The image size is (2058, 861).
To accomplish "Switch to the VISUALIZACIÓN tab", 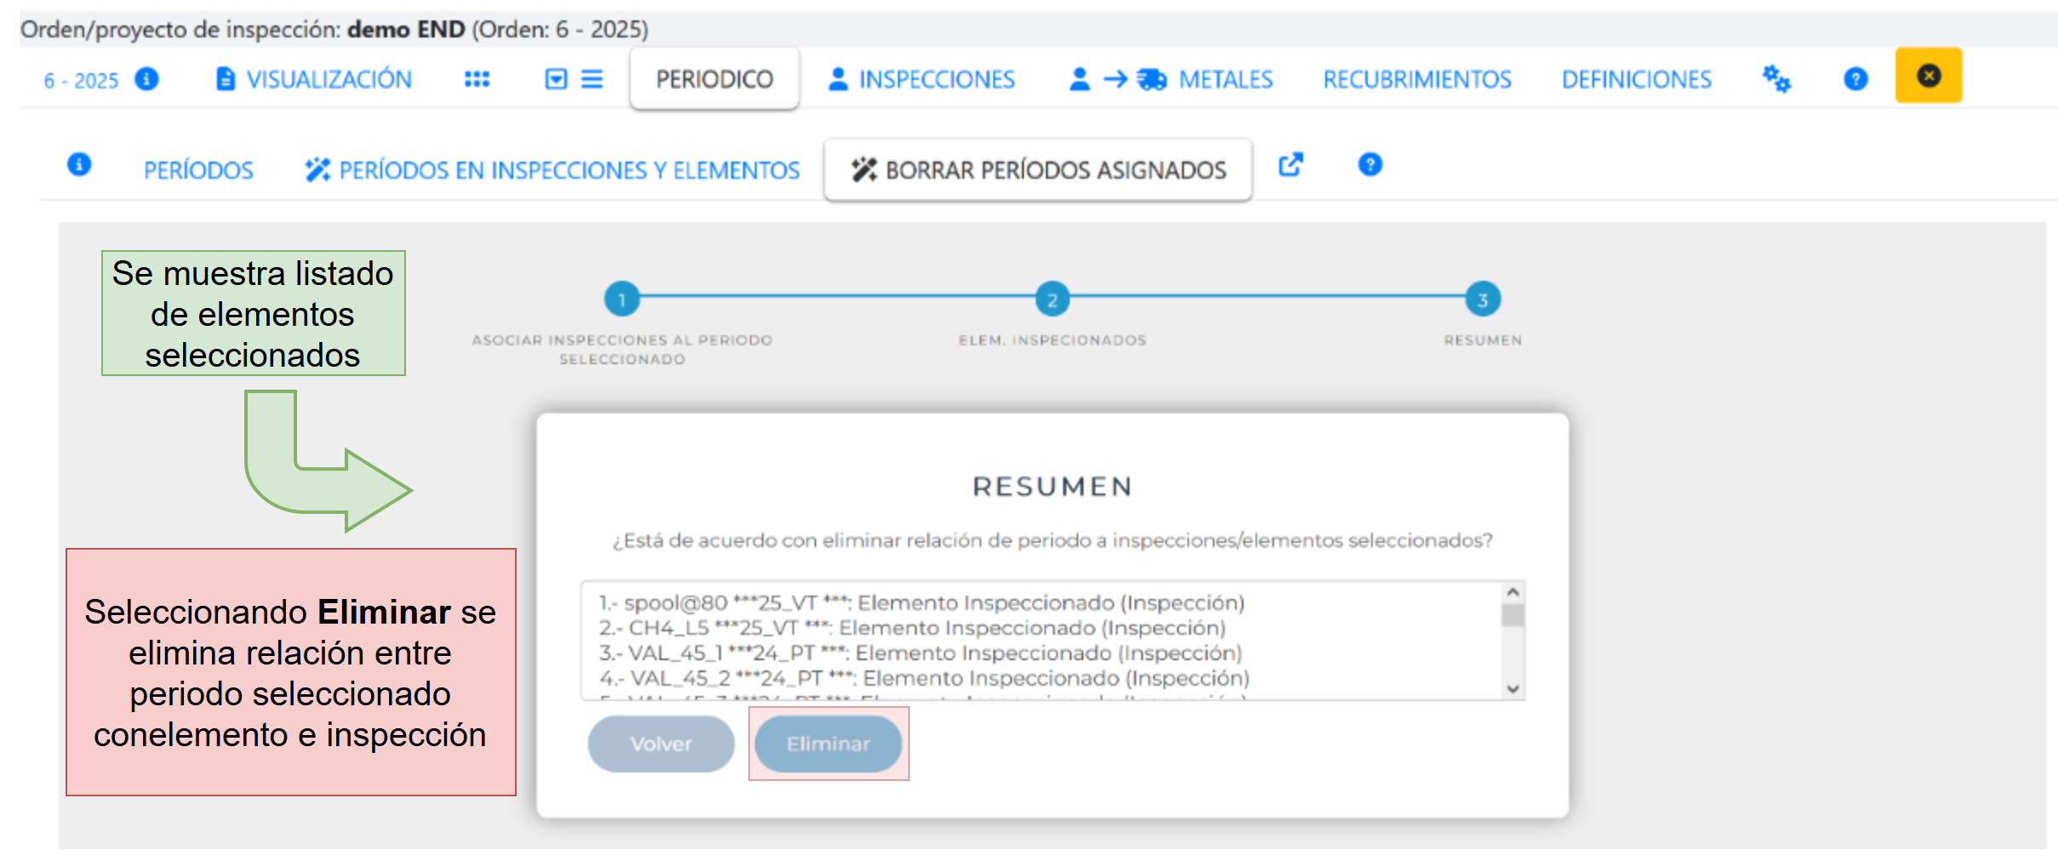I will tap(314, 79).
